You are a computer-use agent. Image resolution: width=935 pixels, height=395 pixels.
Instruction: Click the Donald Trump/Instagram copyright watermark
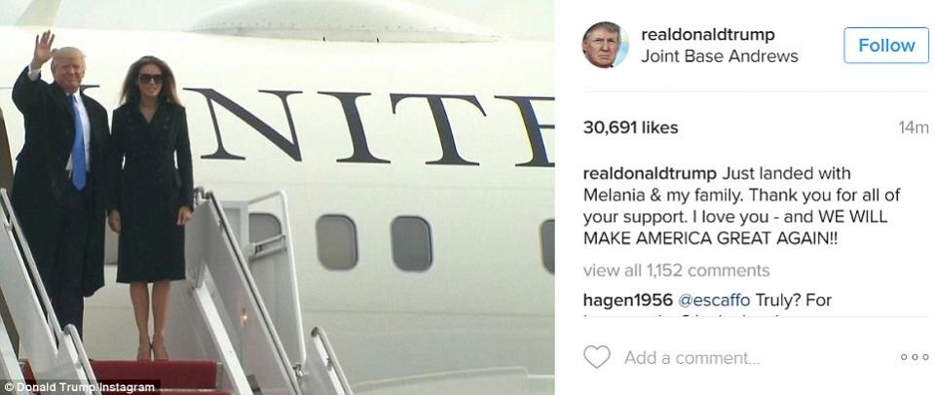[x=80, y=387]
